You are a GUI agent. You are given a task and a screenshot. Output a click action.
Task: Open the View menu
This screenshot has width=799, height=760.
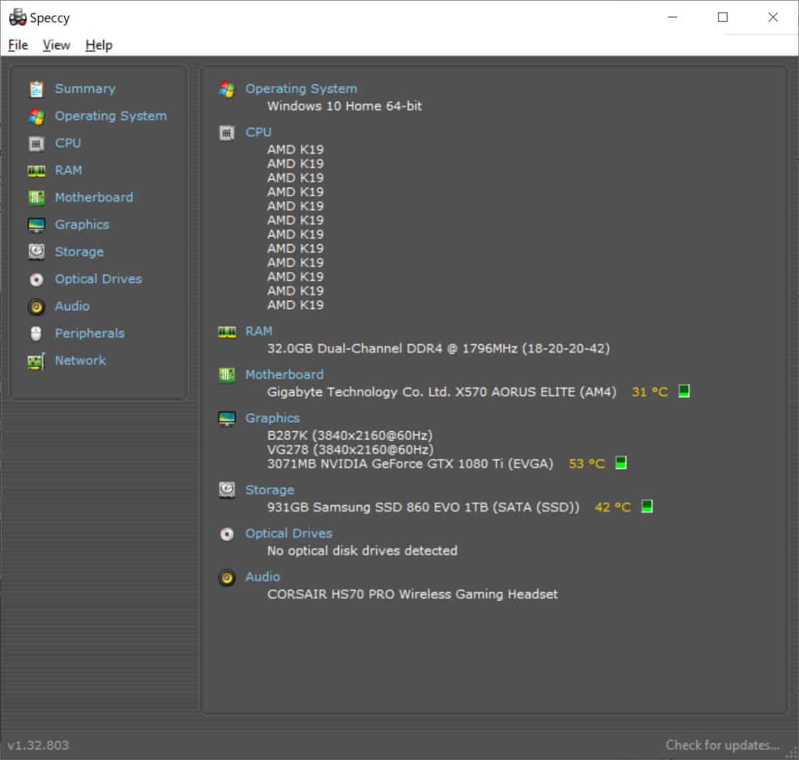coord(56,45)
